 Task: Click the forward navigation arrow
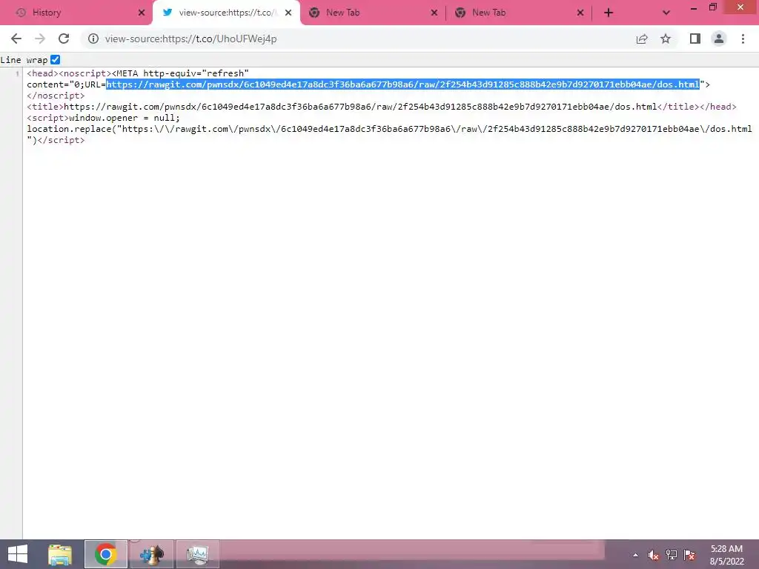[x=40, y=39]
